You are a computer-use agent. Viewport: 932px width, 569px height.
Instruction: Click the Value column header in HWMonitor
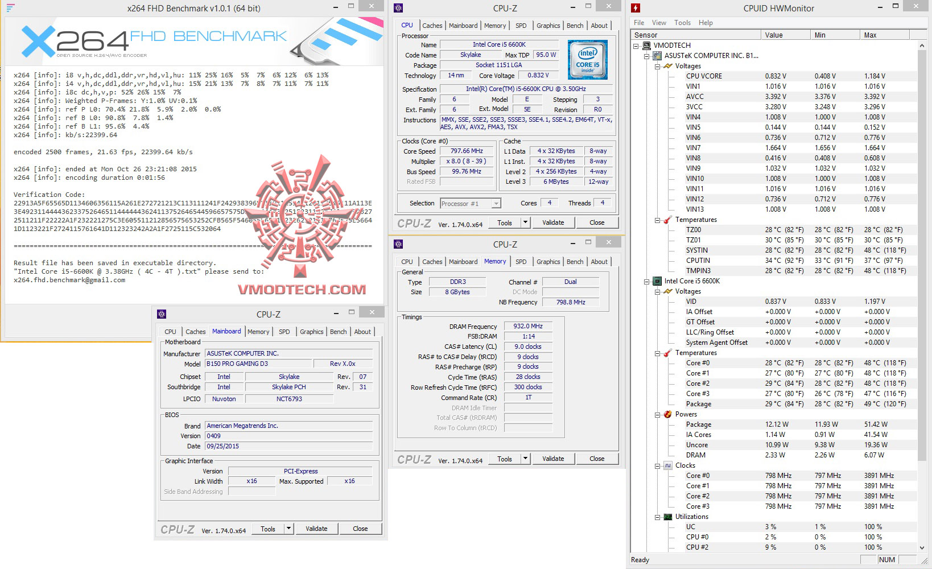785,35
